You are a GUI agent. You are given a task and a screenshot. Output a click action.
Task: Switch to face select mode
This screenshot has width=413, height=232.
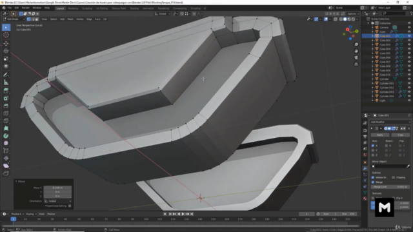(37, 19)
